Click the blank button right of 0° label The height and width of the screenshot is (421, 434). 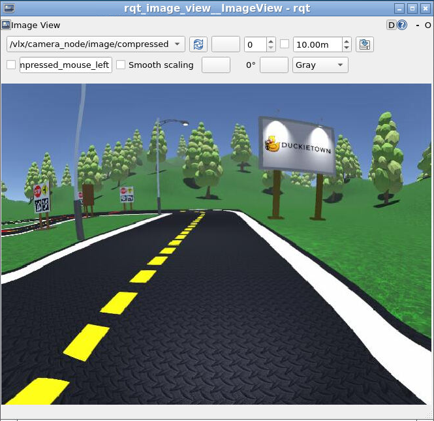[x=274, y=65]
